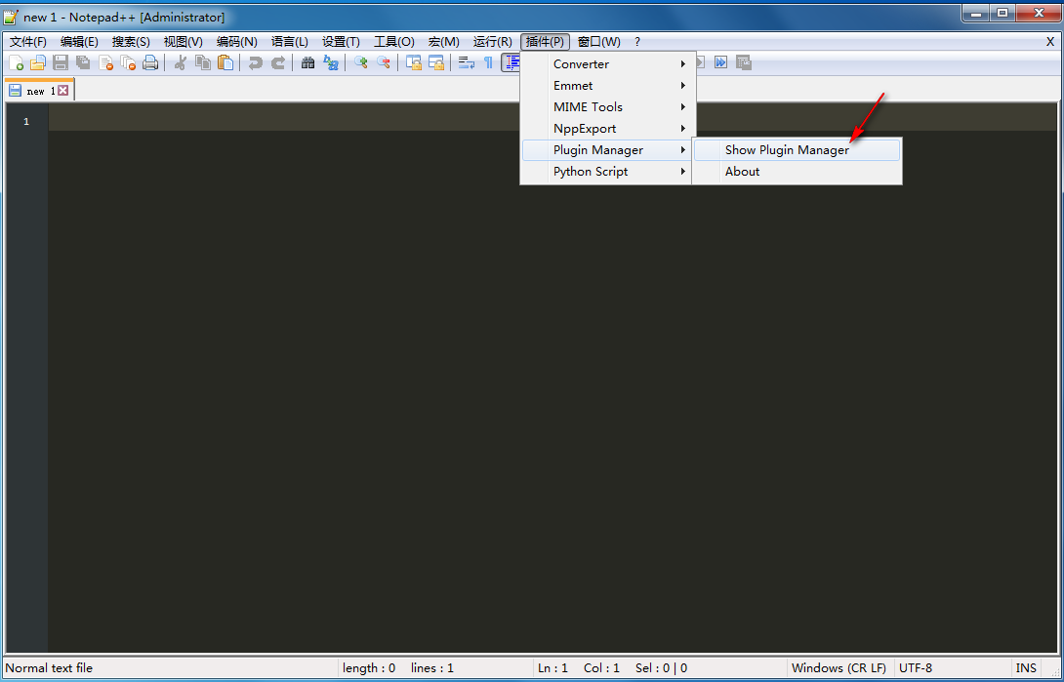Open the About entry in the submenu

click(797, 172)
